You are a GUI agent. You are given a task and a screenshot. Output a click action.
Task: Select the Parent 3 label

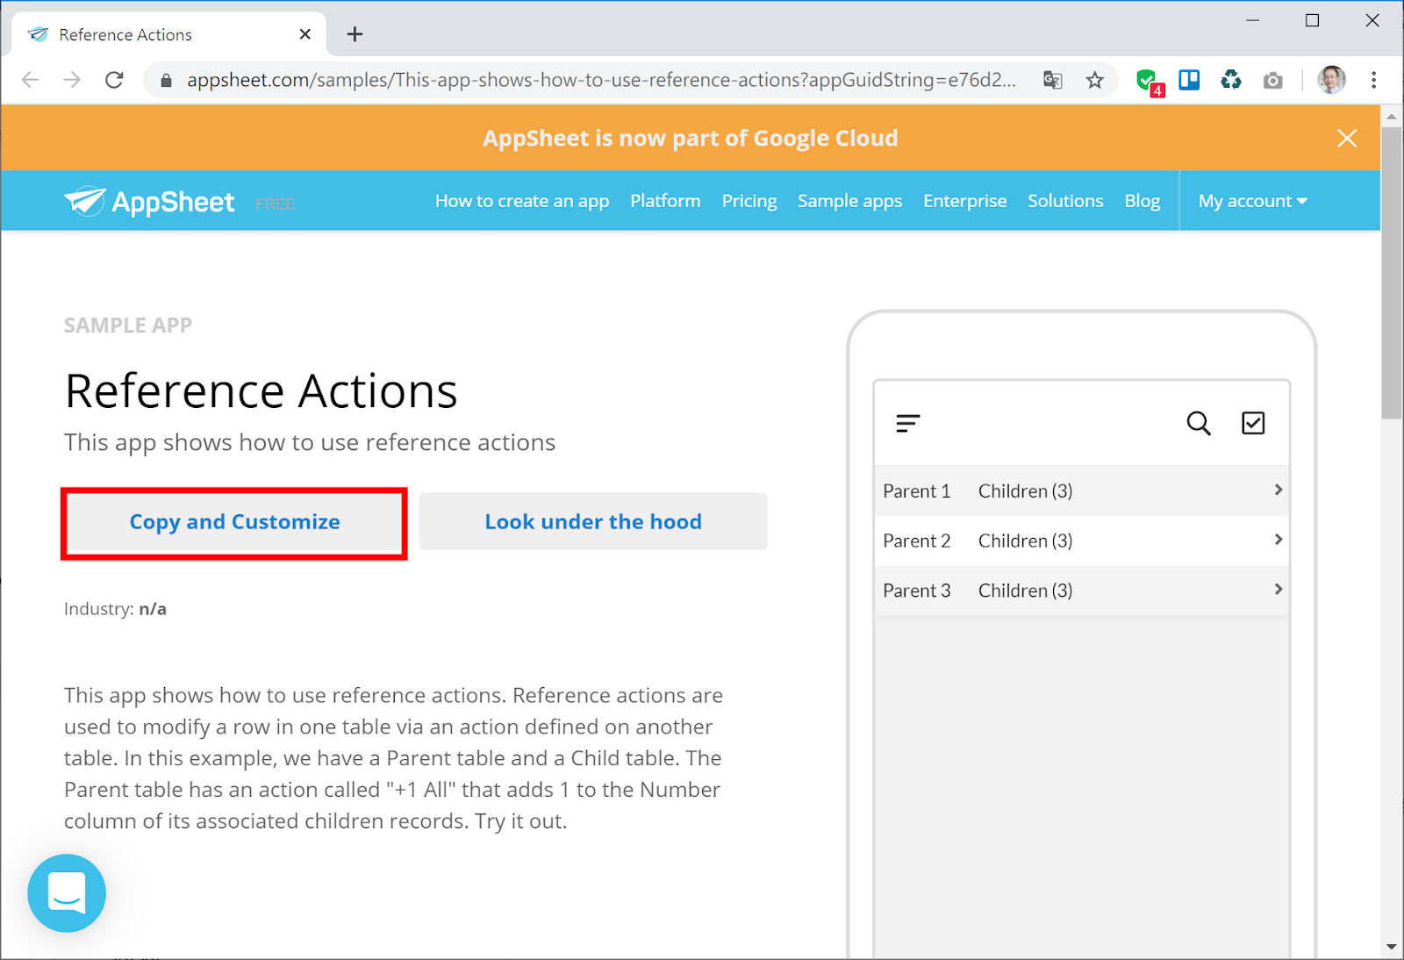tap(916, 591)
